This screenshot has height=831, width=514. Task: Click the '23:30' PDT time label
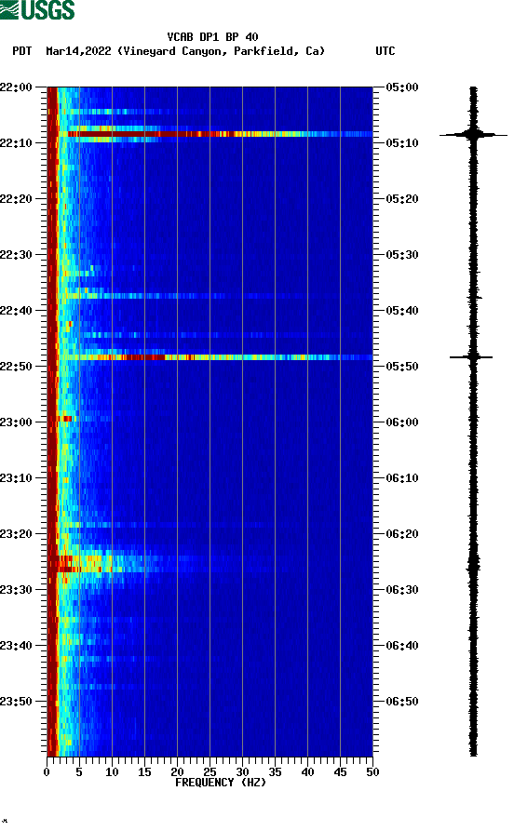(17, 589)
